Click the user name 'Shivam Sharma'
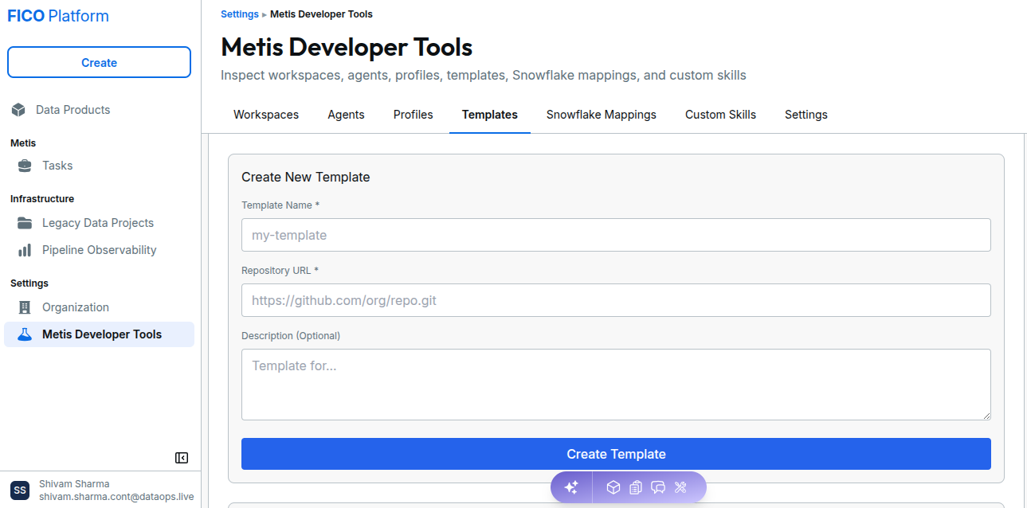The width and height of the screenshot is (1027, 508). point(74,484)
